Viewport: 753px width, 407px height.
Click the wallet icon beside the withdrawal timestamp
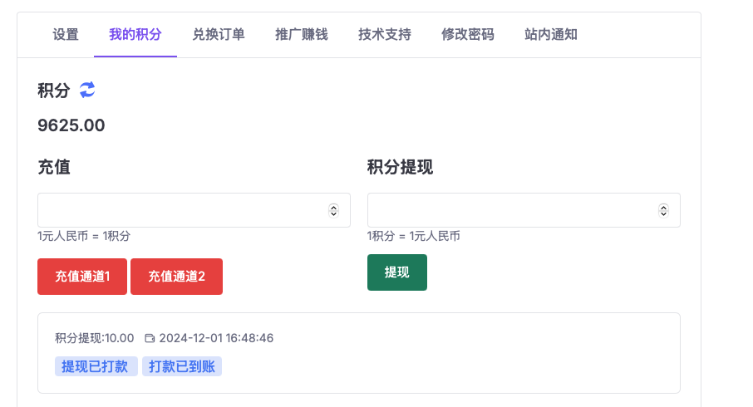pos(150,338)
